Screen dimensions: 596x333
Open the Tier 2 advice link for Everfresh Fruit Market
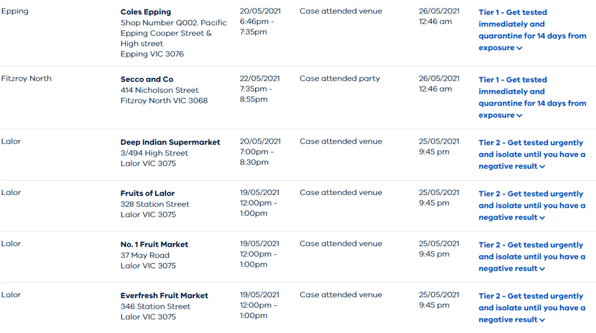(532, 308)
